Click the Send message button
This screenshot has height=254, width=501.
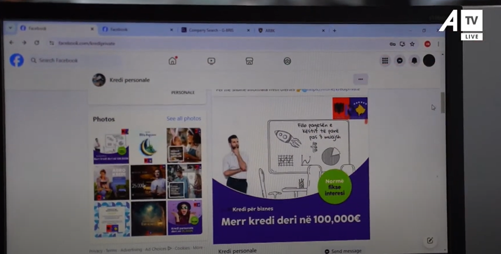click(x=343, y=251)
